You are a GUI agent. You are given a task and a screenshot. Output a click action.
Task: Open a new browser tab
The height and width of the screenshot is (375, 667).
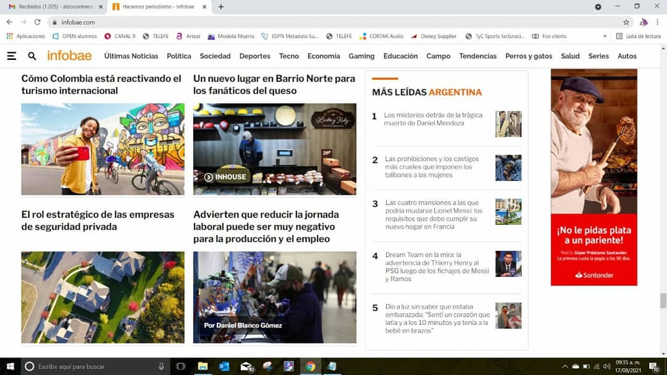coord(220,7)
